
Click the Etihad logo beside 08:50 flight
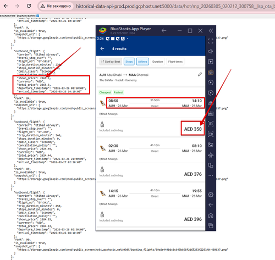coord(103,103)
